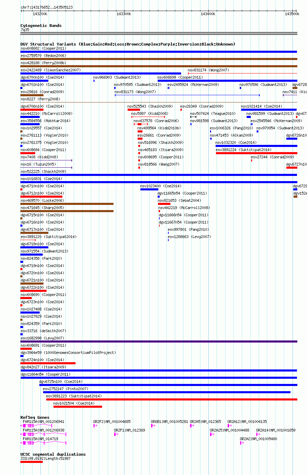The image size is (307, 475).
Task: Select nsv1032320 (Coe2014) variant
Action: [236, 142]
